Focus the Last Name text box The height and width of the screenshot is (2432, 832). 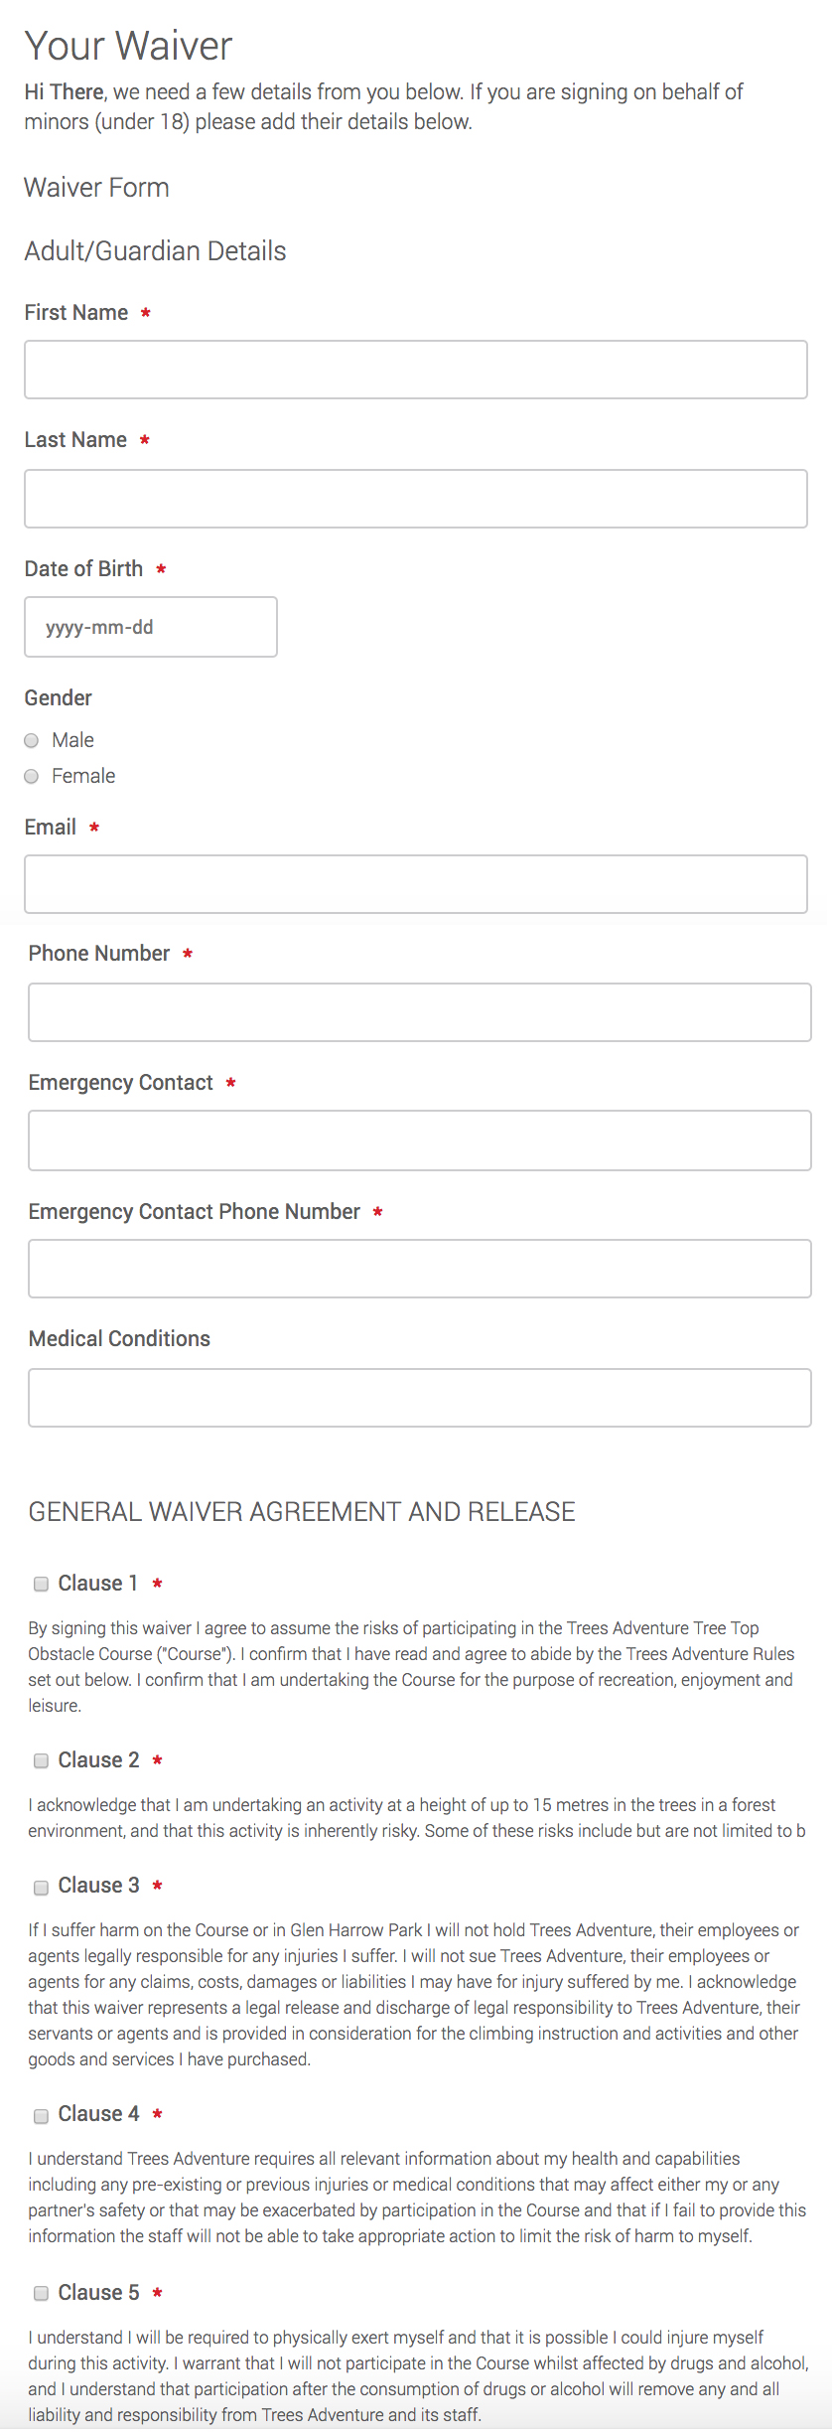coord(415,499)
